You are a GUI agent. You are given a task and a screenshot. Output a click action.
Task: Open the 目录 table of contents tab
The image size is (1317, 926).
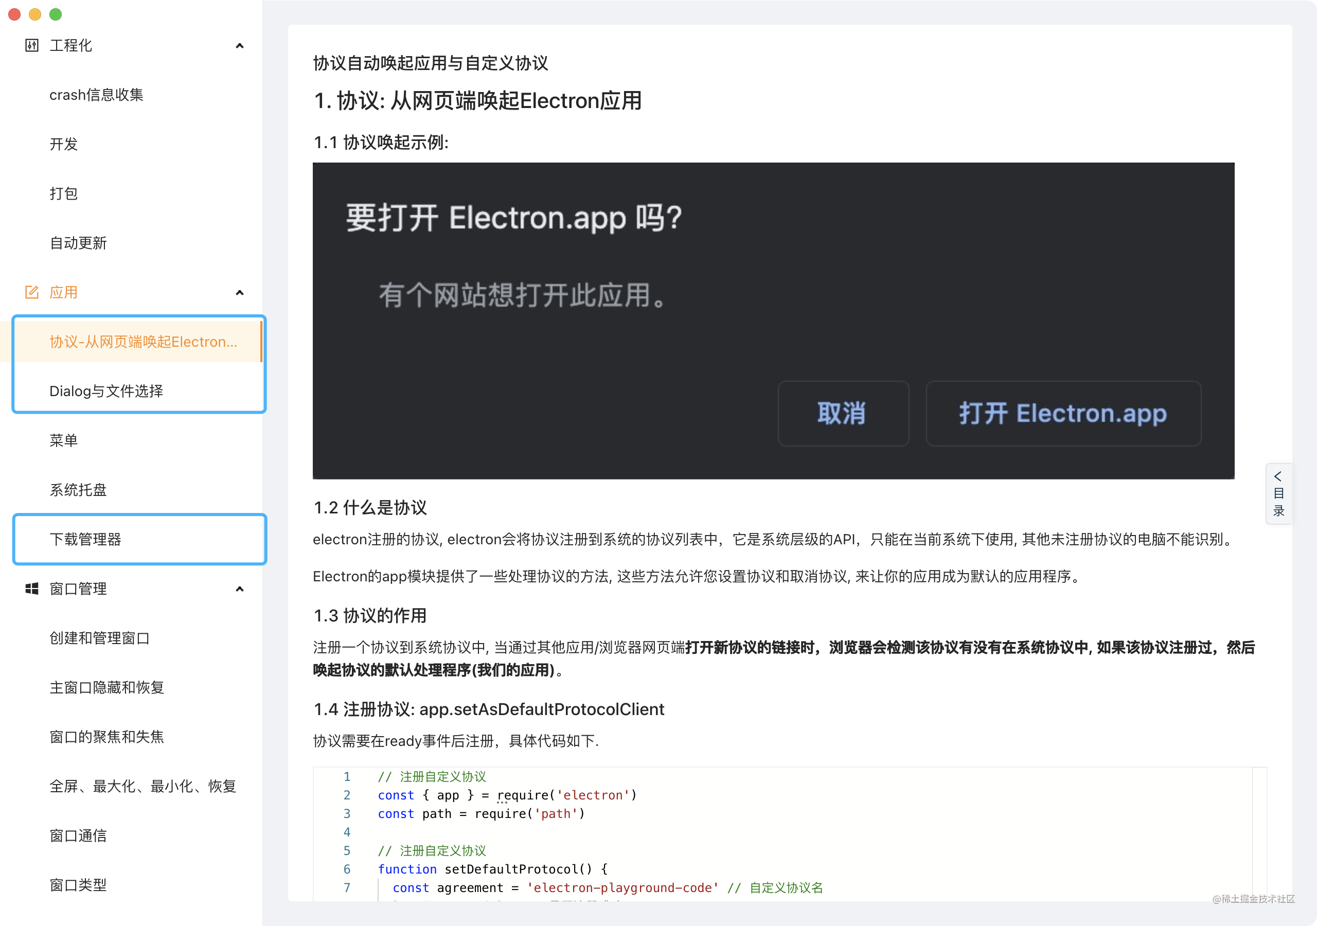(x=1278, y=493)
